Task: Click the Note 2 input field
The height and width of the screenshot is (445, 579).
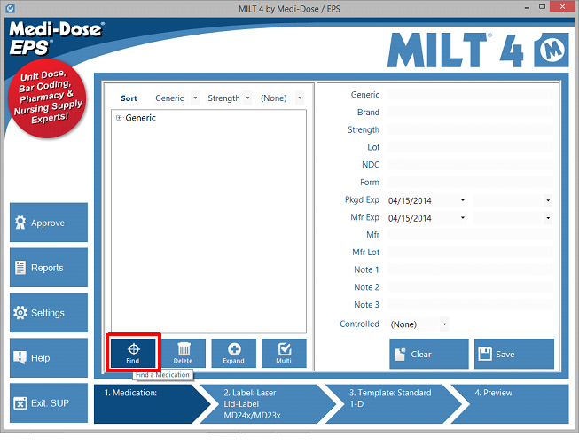Action: pyautogui.click(x=470, y=287)
